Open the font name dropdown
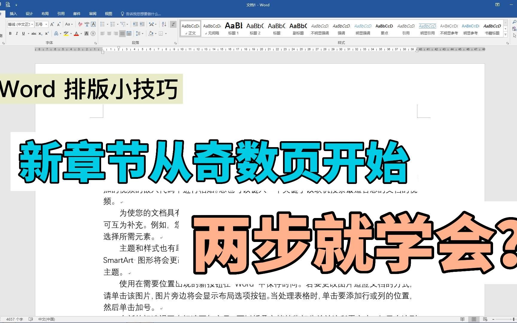 click(x=32, y=24)
